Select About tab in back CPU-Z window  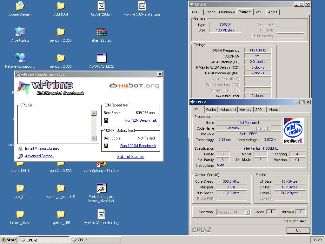click(273, 12)
